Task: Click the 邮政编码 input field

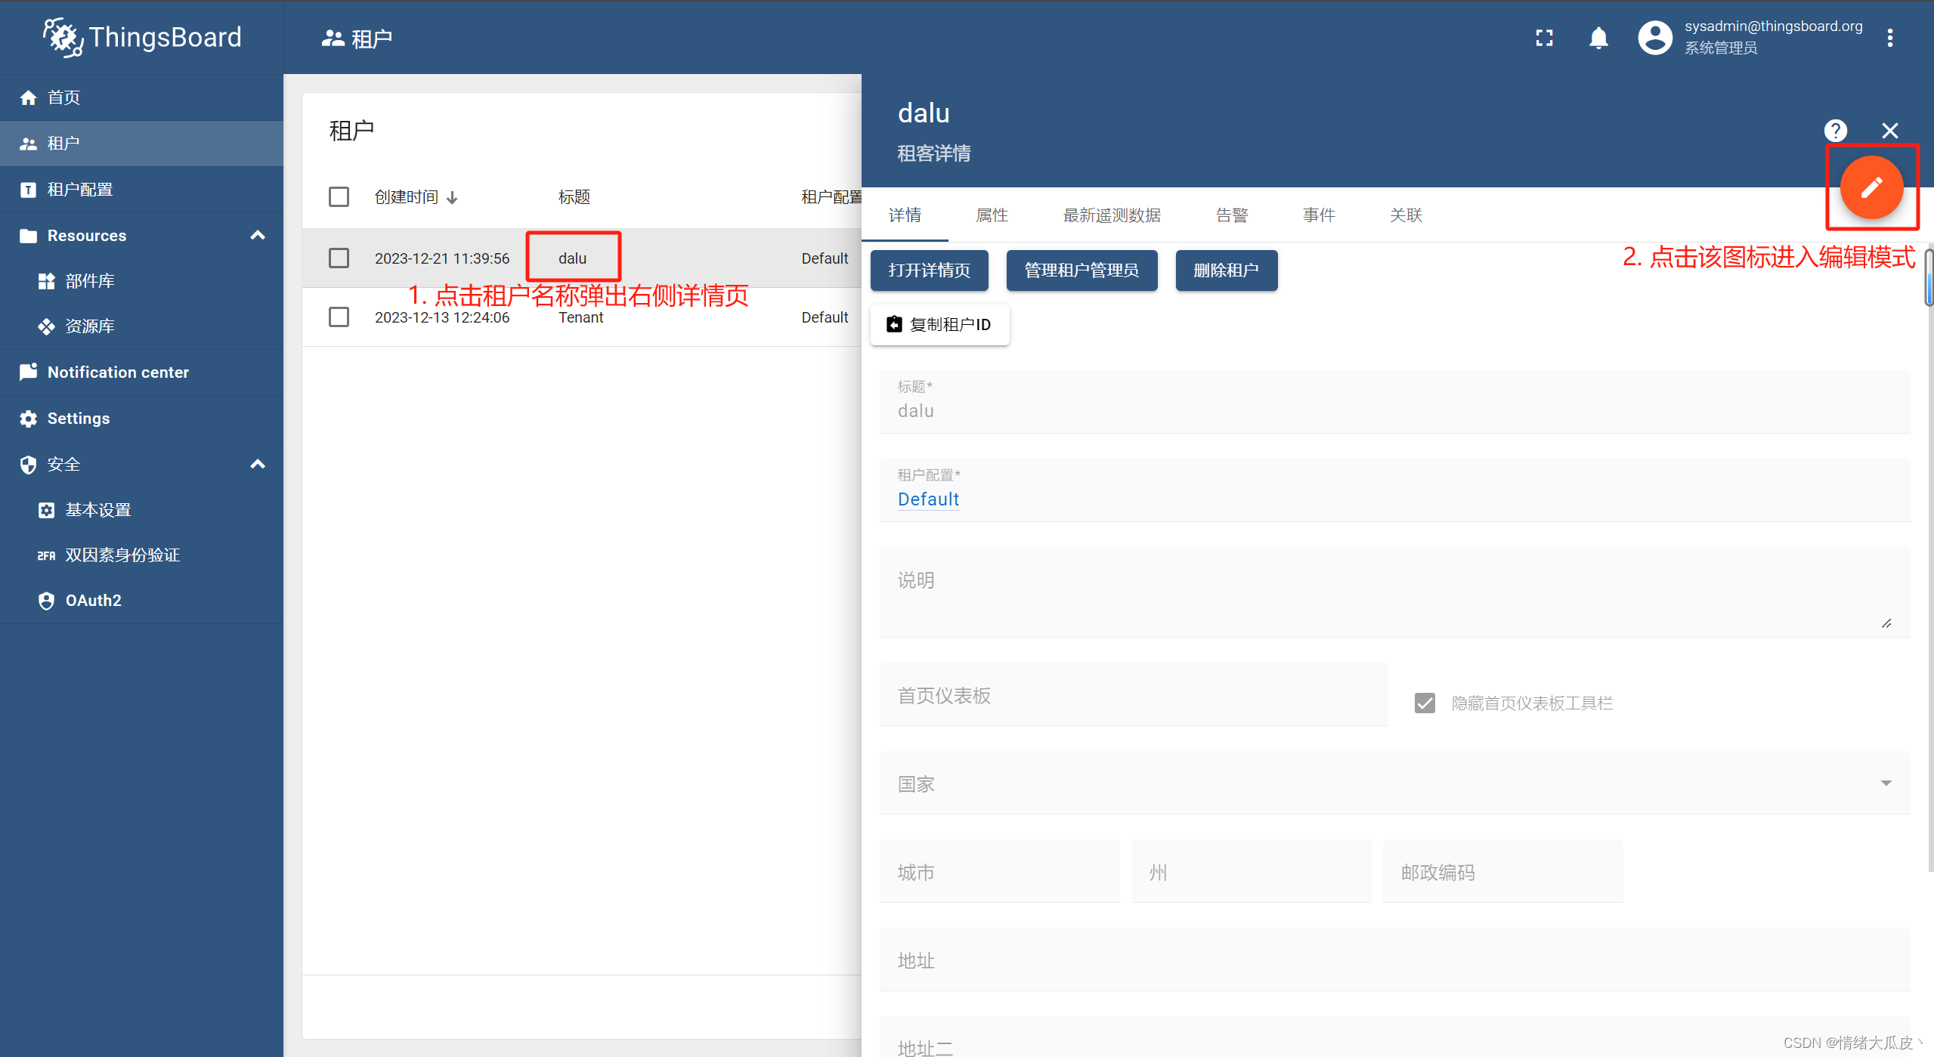Action: pos(1502,872)
